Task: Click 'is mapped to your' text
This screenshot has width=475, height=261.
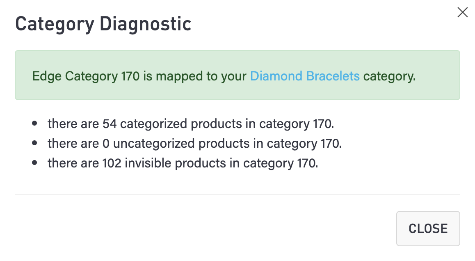Action: click(195, 76)
